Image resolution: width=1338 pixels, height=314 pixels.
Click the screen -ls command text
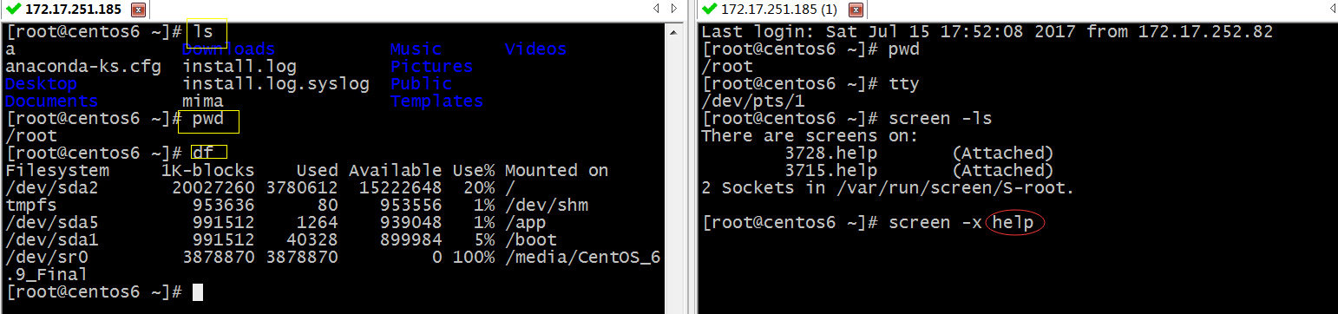coord(940,119)
